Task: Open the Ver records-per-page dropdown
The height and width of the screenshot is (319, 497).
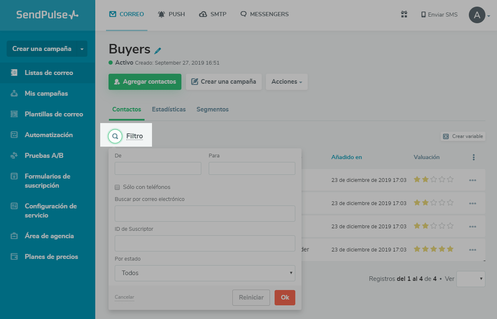Action: [x=471, y=279]
